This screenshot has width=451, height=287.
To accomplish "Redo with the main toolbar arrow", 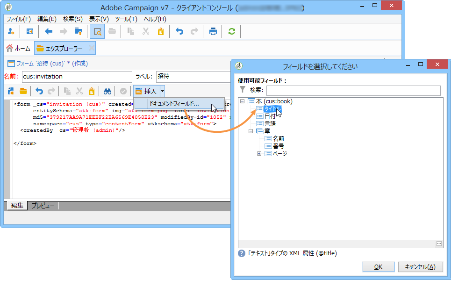I will 194,31.
